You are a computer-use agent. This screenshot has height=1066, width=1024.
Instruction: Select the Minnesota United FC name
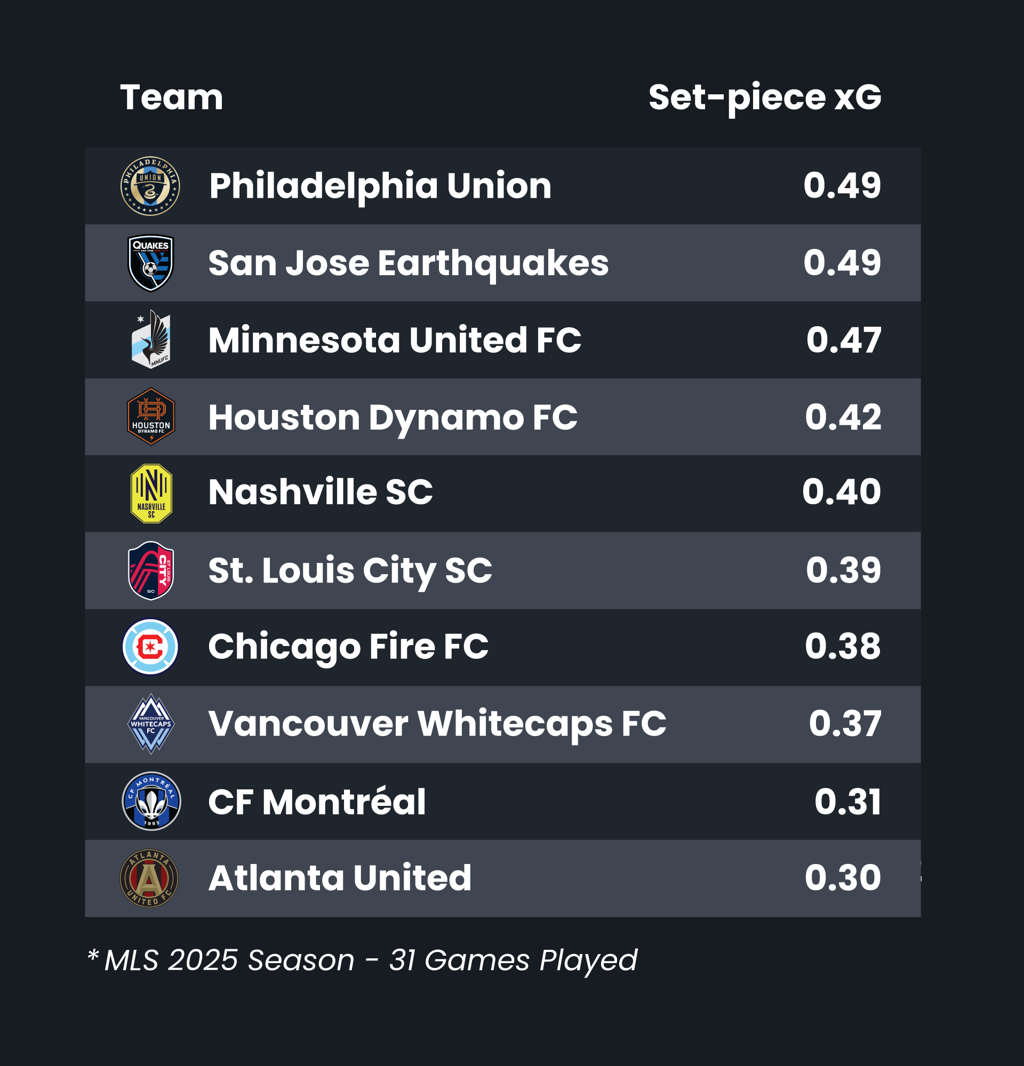[395, 340]
